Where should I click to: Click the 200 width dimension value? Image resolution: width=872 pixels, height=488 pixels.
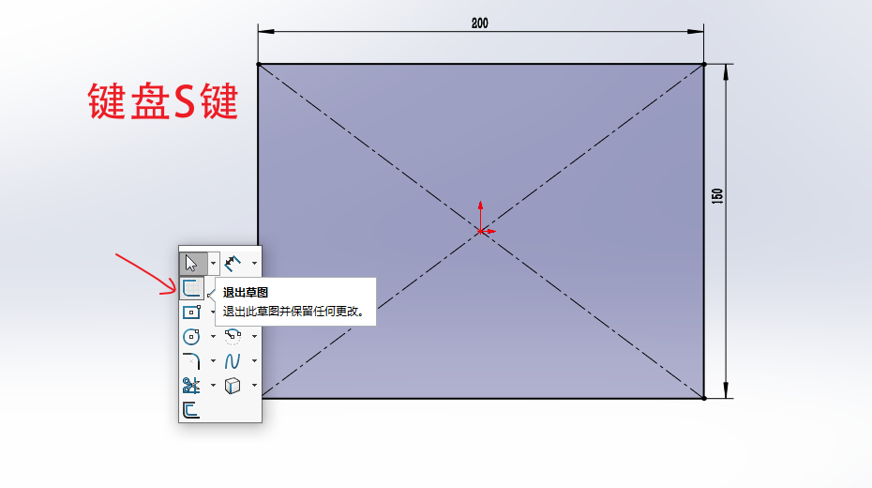pos(479,23)
